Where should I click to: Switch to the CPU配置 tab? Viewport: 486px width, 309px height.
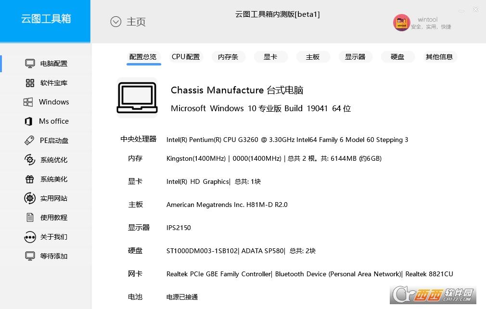[x=186, y=57]
